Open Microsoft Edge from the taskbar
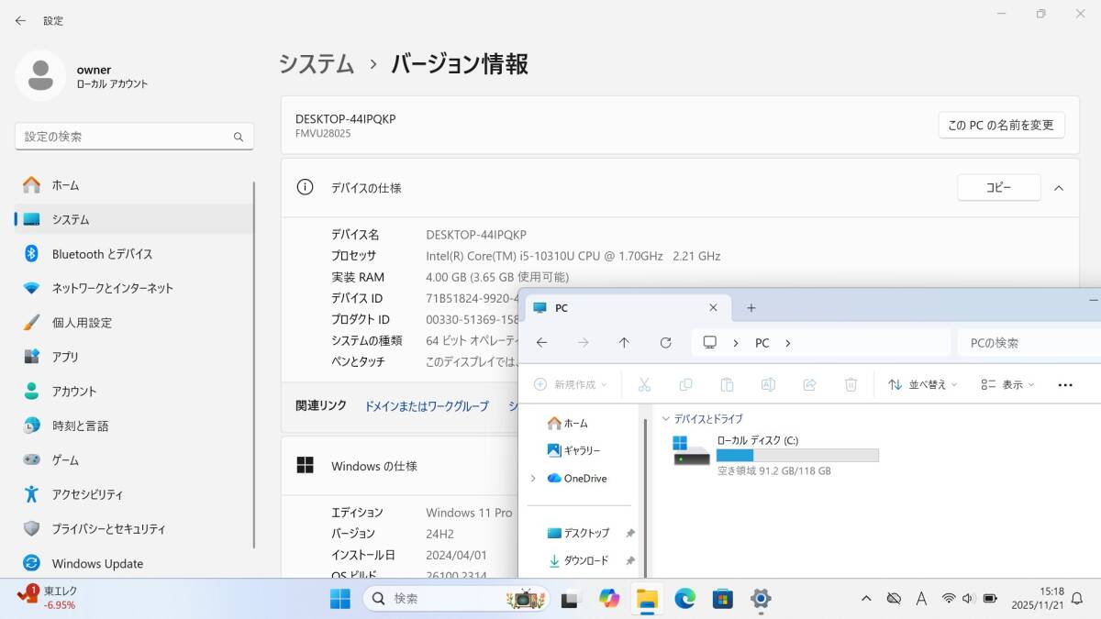Screen dimensions: 1101x619 click(x=685, y=599)
